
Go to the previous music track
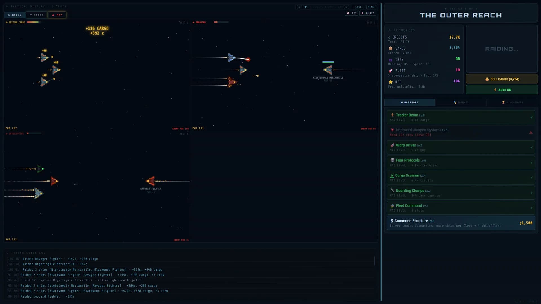(300, 7)
